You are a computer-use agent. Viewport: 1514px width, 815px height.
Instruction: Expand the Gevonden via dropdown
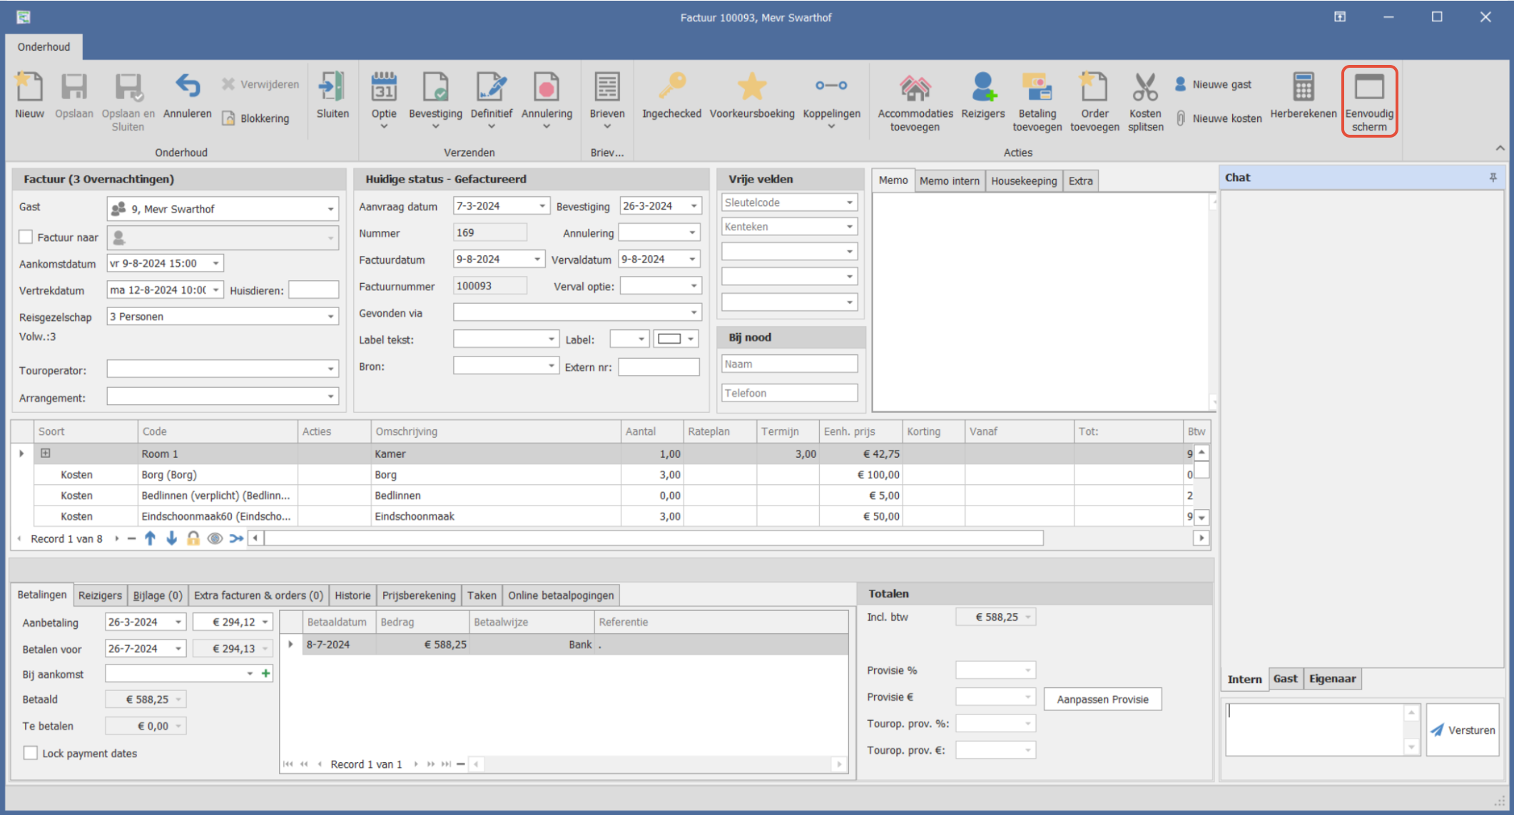coord(694,312)
